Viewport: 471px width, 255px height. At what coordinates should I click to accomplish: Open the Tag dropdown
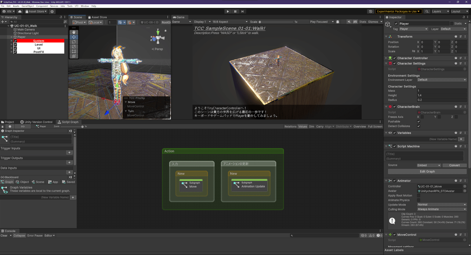coord(414,29)
